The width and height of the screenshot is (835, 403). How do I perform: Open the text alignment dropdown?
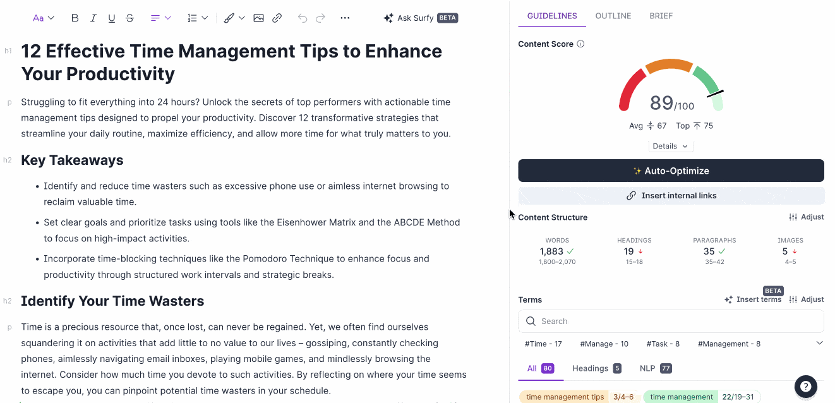pyautogui.click(x=161, y=18)
